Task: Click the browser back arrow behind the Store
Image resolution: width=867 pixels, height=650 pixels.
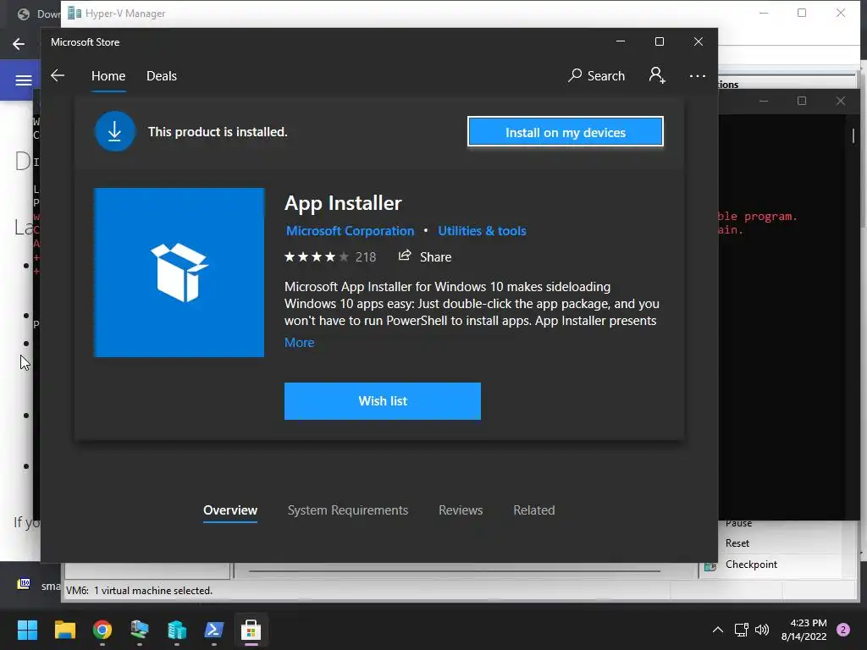Action: click(19, 44)
